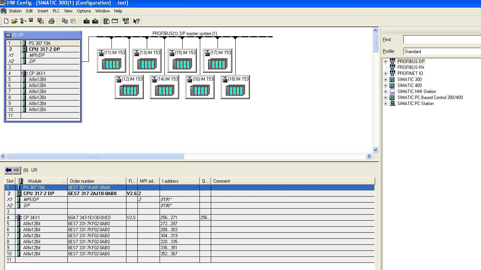Viewport: 481px width, 270px height.
Task: Click the context Help arrow icon
Action: tap(137, 21)
